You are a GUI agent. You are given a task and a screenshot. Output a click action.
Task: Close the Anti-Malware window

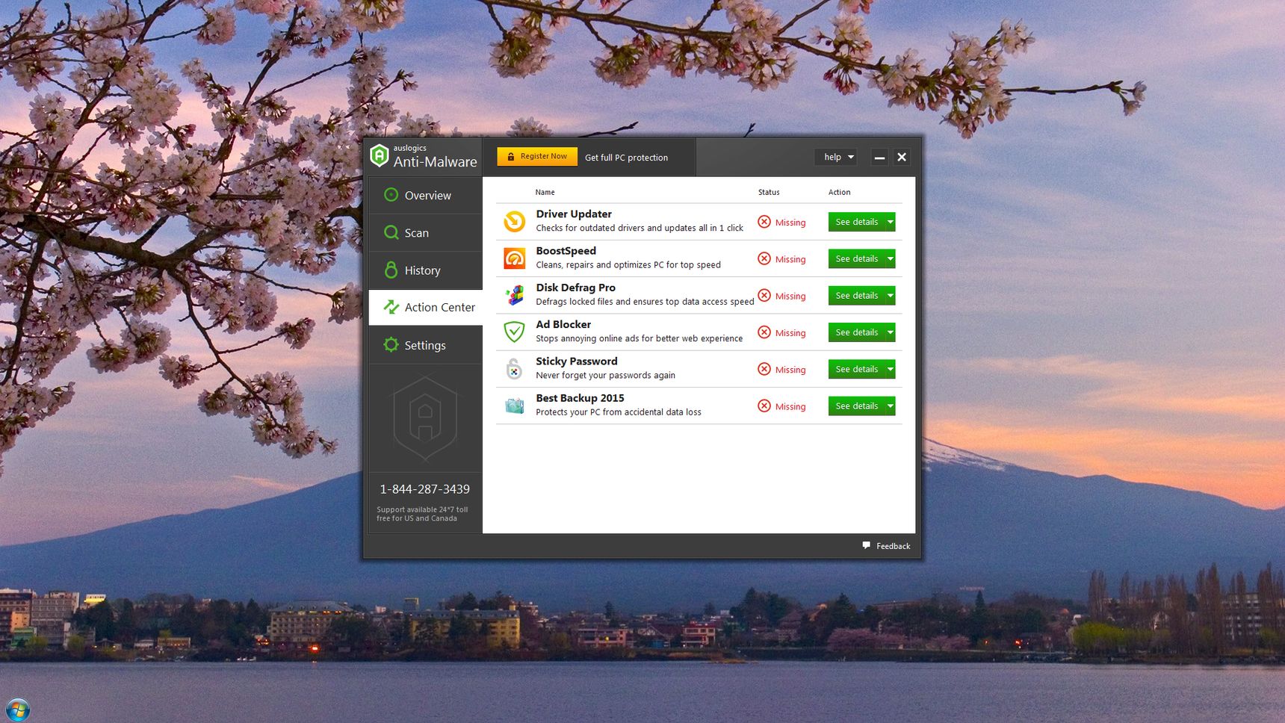pyautogui.click(x=902, y=157)
